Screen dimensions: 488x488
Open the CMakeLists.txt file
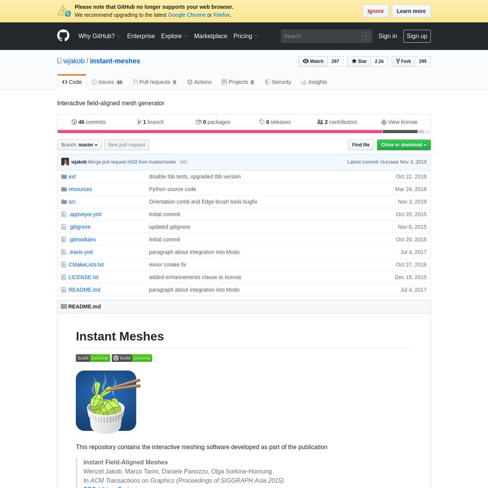coord(86,264)
